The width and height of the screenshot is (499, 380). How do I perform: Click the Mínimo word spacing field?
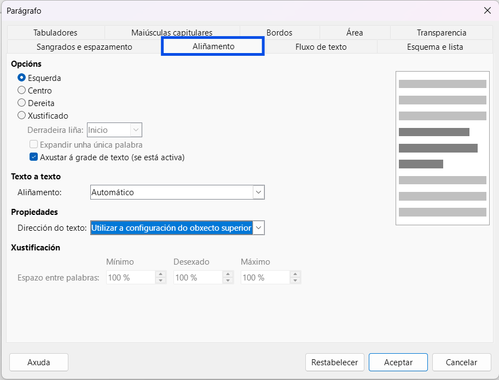click(x=131, y=278)
